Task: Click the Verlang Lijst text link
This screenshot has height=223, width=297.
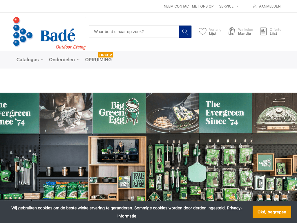Action: [x=215, y=31]
